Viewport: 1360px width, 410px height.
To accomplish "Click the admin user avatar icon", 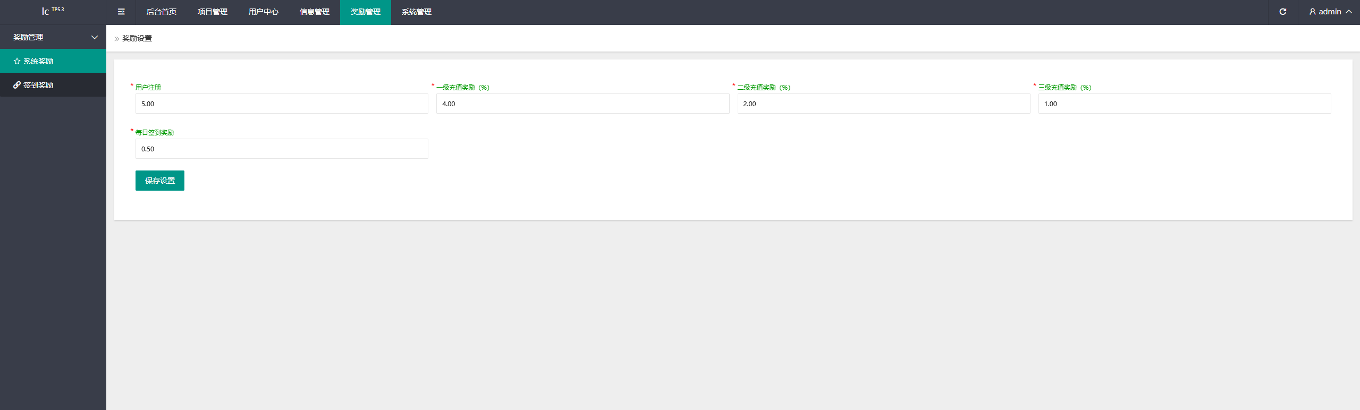I will click(x=1313, y=12).
